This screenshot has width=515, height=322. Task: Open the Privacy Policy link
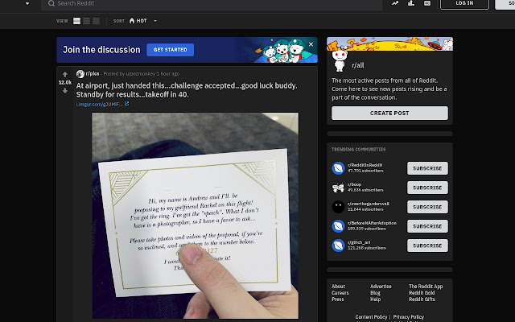tap(409, 317)
